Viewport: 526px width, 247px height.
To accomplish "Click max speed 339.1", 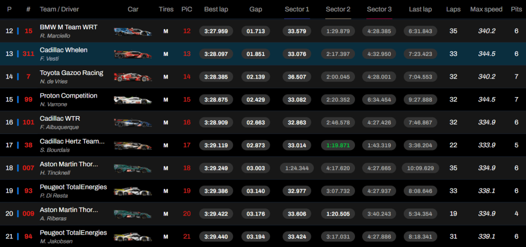I will [x=486, y=237].
